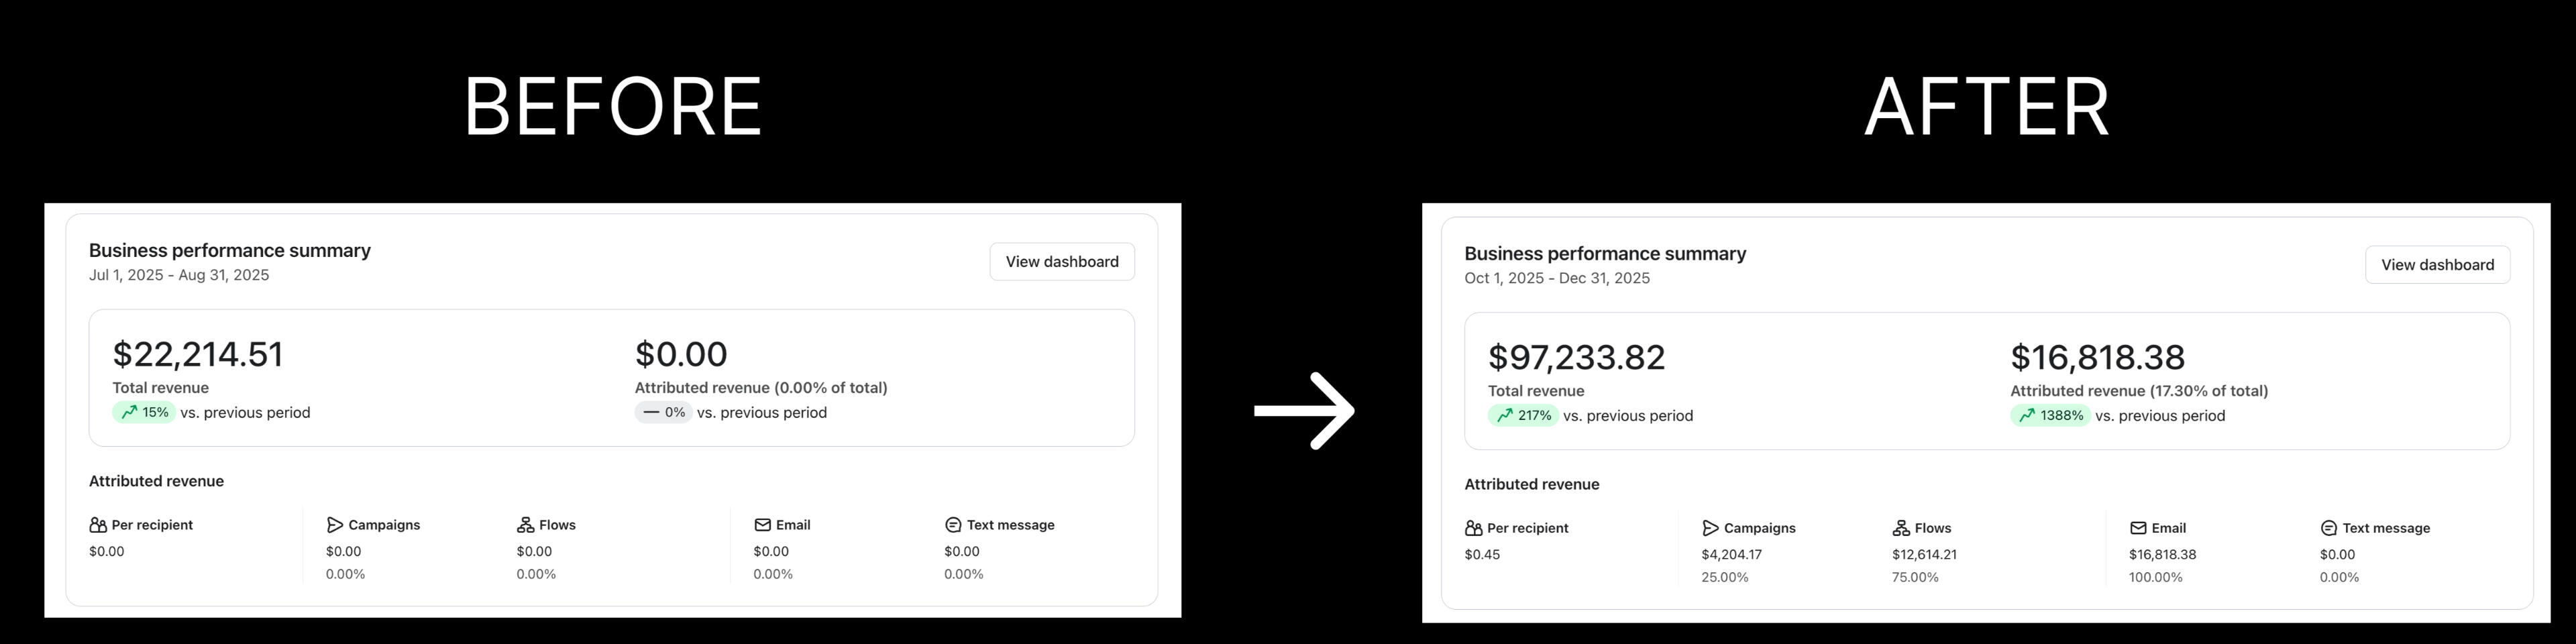This screenshot has height=644, width=2576.
Task: Click the Email envelope icon in BEFORE panel
Action: 762,525
